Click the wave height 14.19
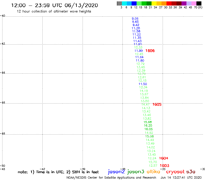 point(144,91)
